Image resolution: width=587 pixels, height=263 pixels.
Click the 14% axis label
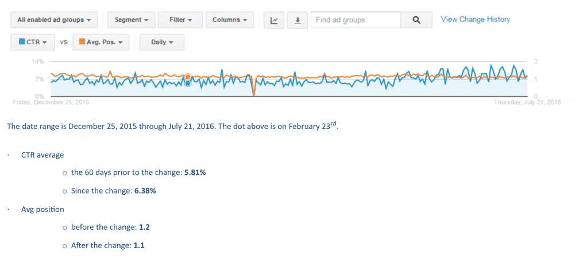click(40, 61)
